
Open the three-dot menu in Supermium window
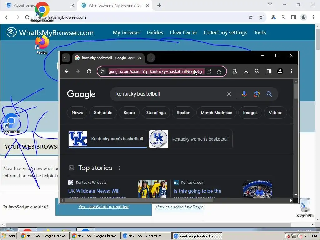[x=292, y=71]
